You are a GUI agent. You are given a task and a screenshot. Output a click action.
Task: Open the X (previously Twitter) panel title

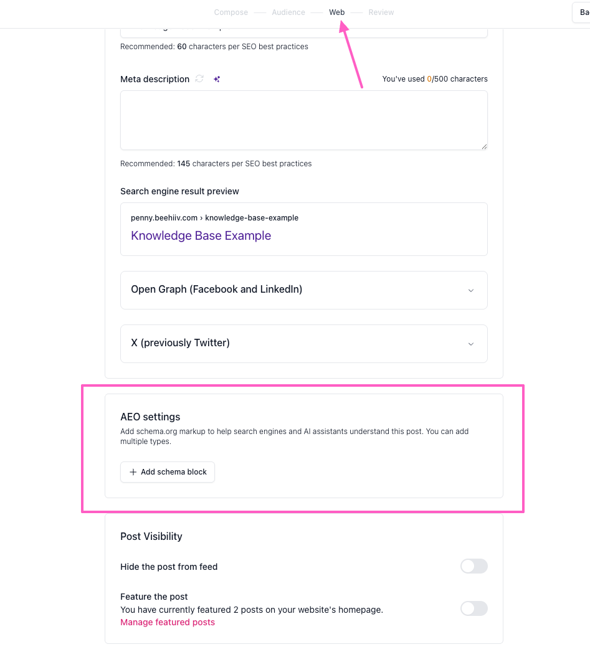(180, 343)
